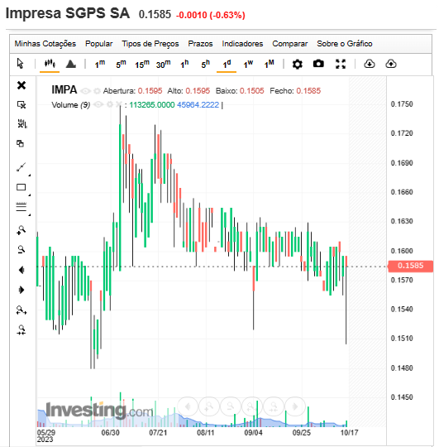Click the -0.0010 (-0.63%) change value
This screenshot has width=439, height=447.
coord(210,15)
